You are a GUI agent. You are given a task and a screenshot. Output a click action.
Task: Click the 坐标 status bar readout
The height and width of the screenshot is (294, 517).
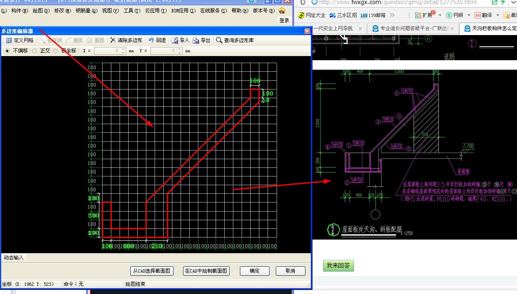pyautogui.click(x=28, y=284)
